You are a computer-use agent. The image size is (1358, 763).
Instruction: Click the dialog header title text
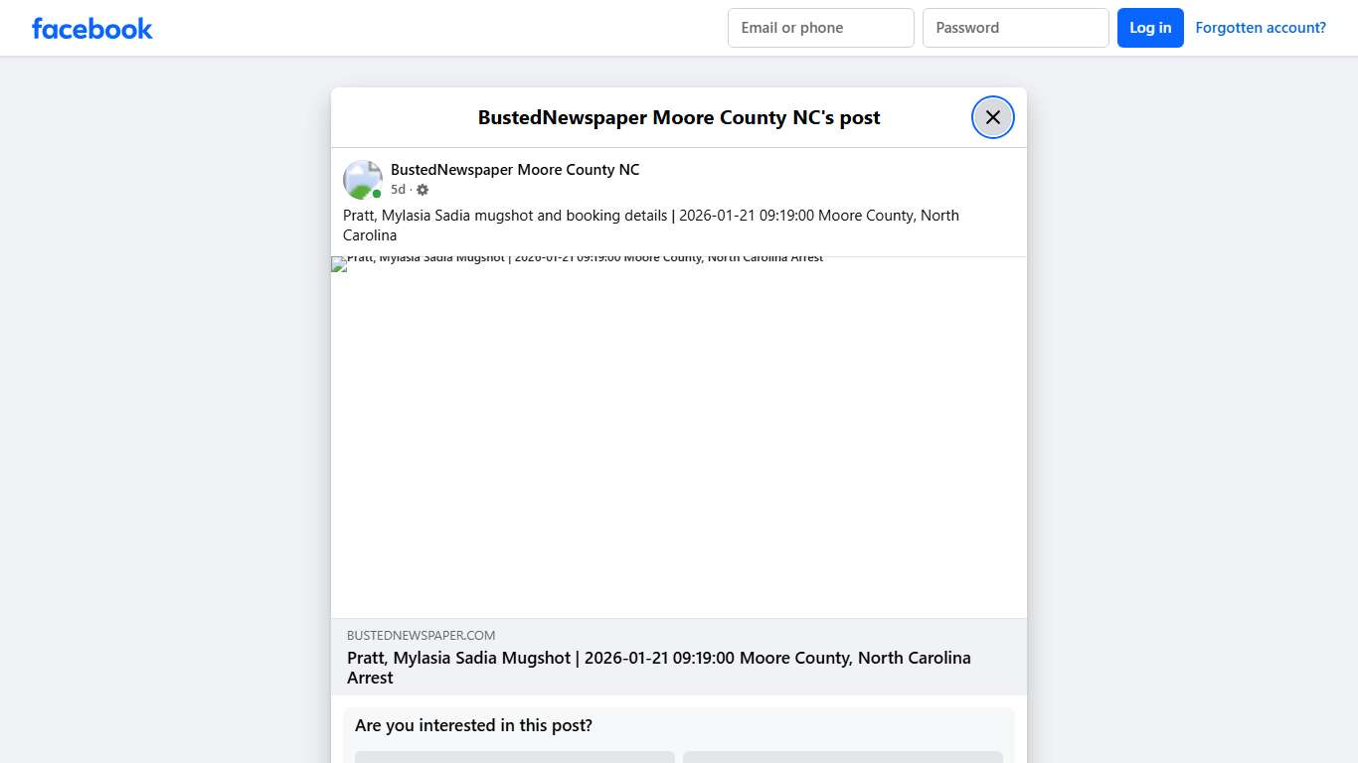coord(678,117)
